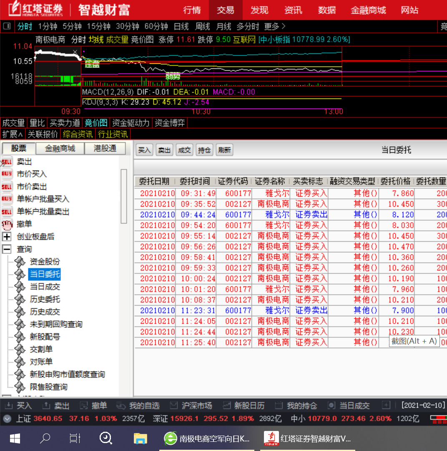The width and height of the screenshot is (447, 451).
Task: Toggle the panel icon left of 分时
Action: [7, 26]
